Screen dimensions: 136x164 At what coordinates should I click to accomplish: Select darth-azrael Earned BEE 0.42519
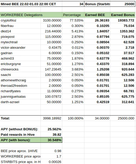(97, 102)
